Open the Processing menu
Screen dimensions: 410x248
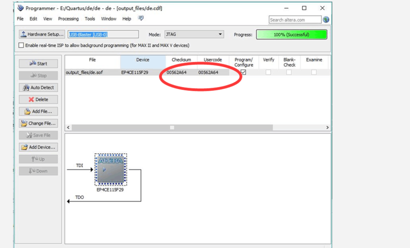coord(68,18)
